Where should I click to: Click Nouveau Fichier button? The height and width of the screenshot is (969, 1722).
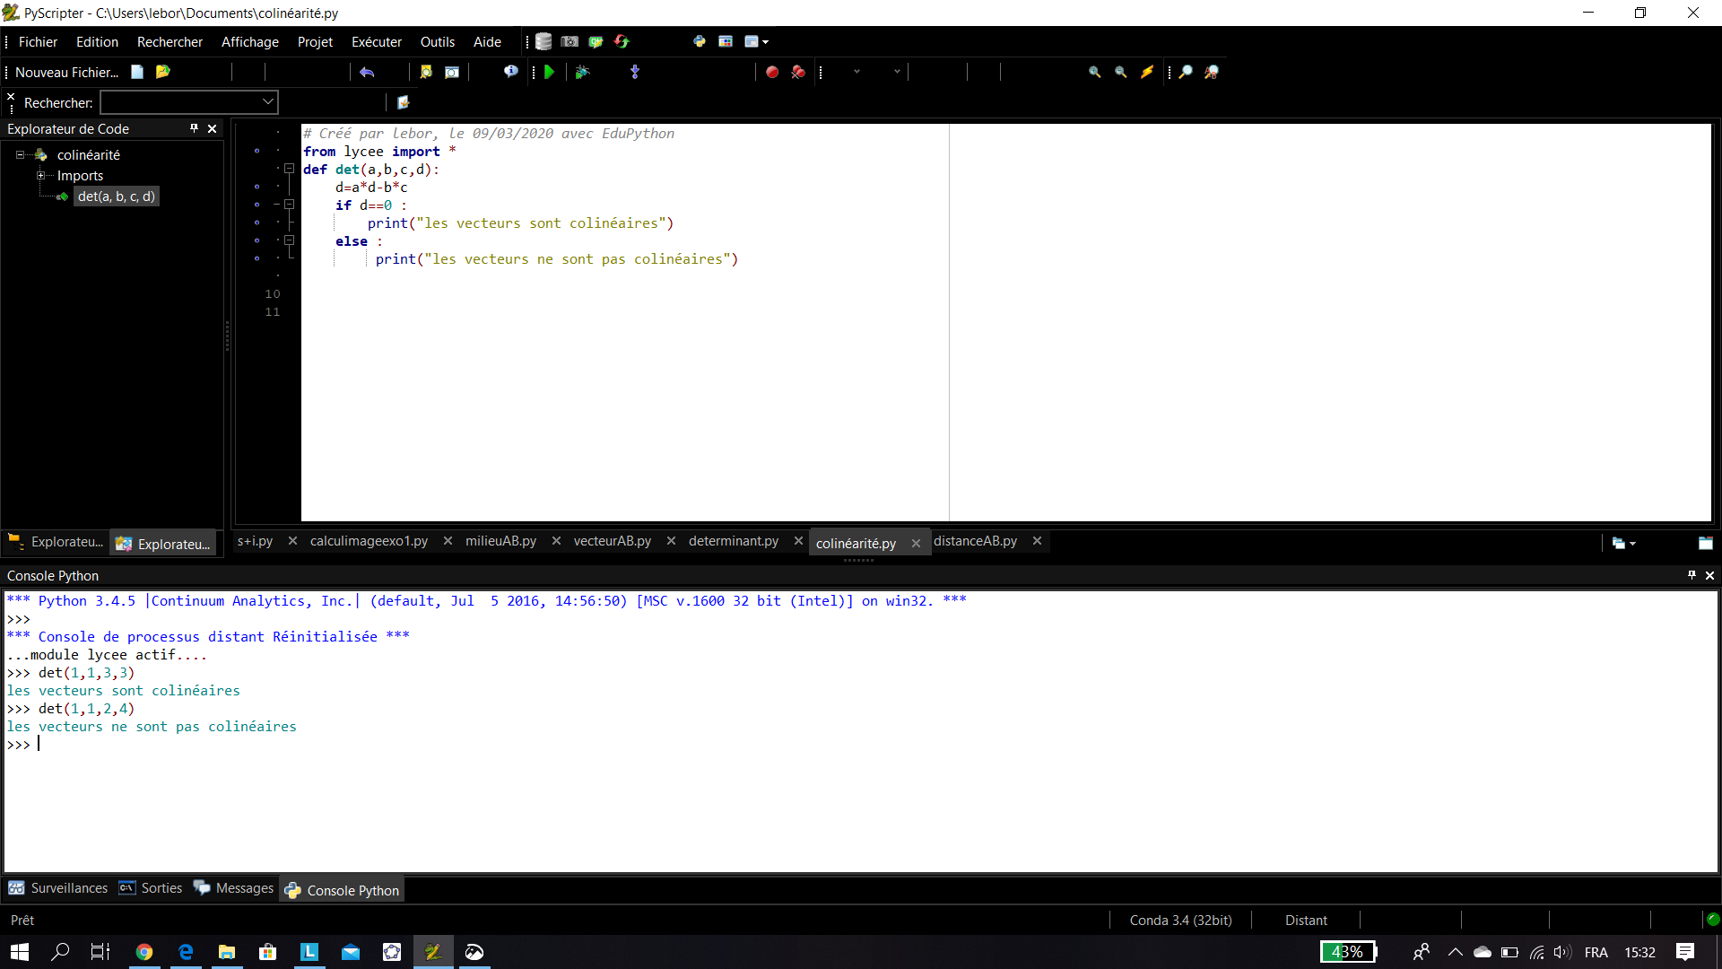tap(66, 73)
